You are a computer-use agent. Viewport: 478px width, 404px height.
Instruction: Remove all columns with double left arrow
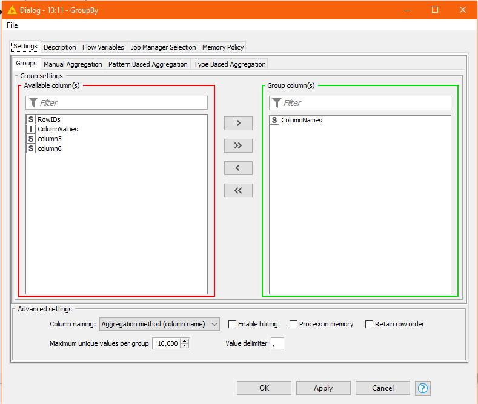(x=238, y=190)
